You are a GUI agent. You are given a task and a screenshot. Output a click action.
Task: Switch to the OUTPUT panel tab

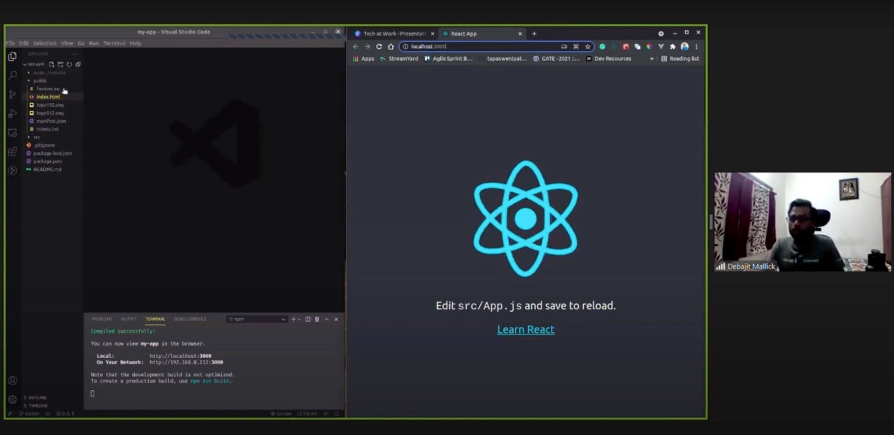129,319
